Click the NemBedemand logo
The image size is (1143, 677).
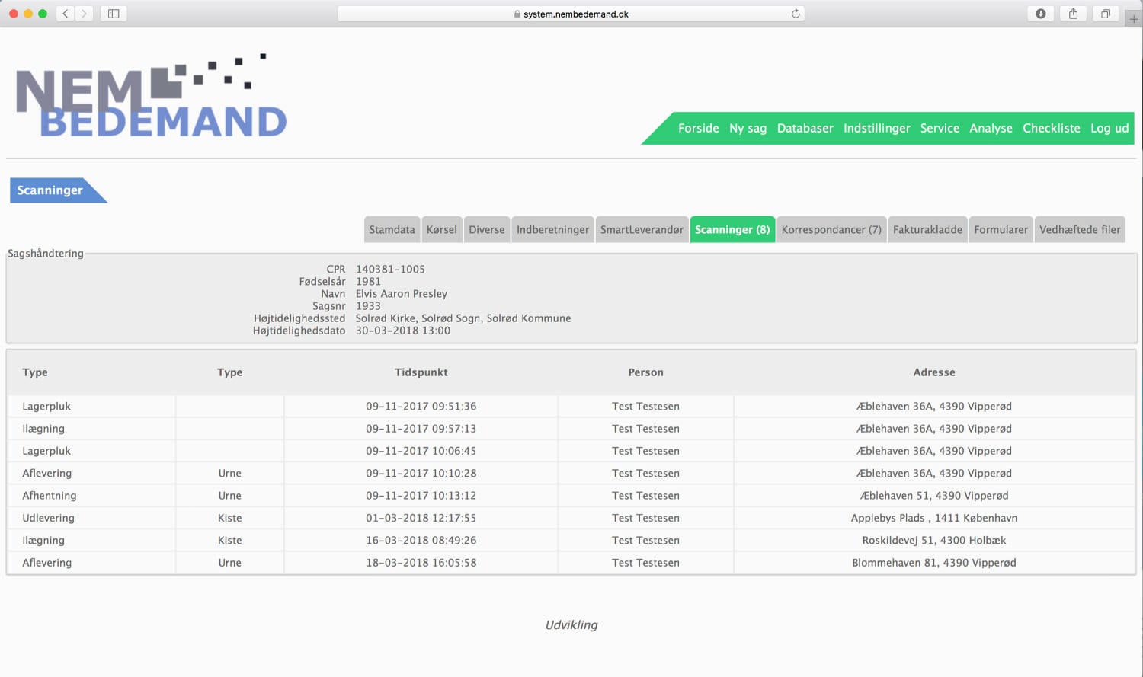pyautogui.click(x=152, y=97)
